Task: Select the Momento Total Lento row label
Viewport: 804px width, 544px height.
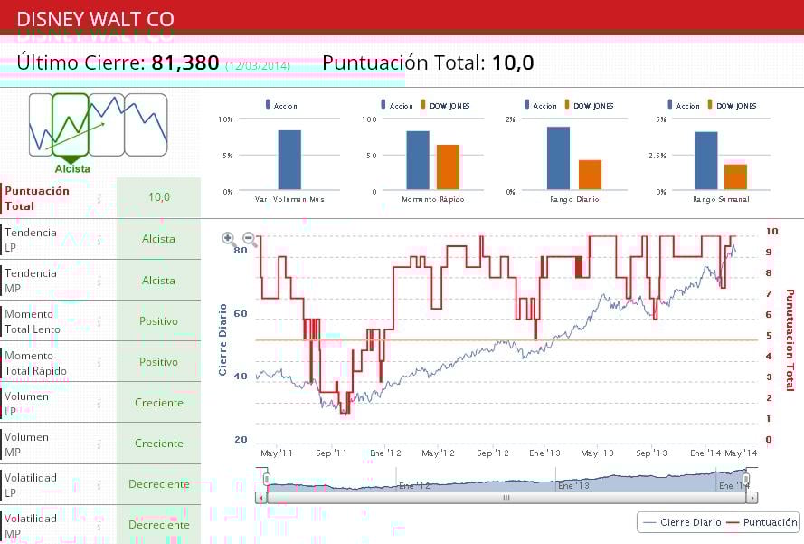Action: pyautogui.click(x=33, y=321)
